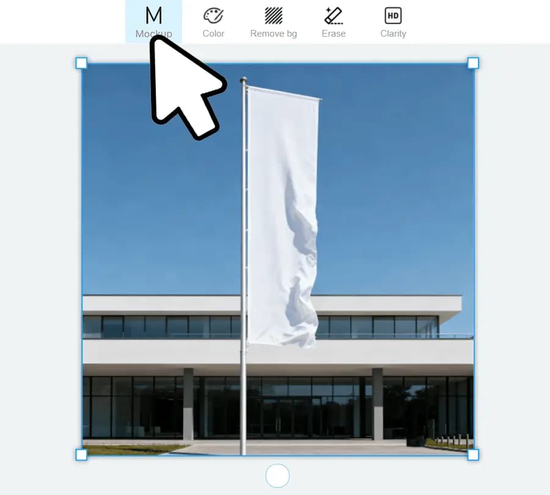Select the Erase tool eraser icon
Image resolution: width=550 pixels, height=495 pixels.
tap(334, 15)
